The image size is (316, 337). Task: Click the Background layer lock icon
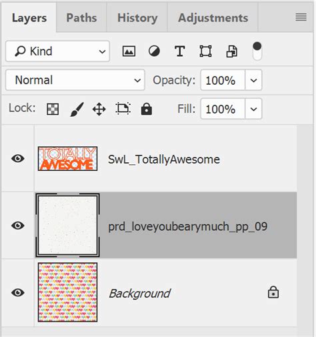click(273, 292)
